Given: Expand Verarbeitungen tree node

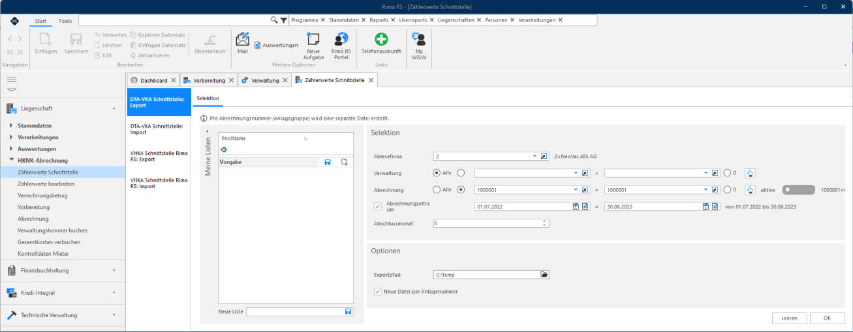Looking at the screenshot, I should (x=11, y=137).
